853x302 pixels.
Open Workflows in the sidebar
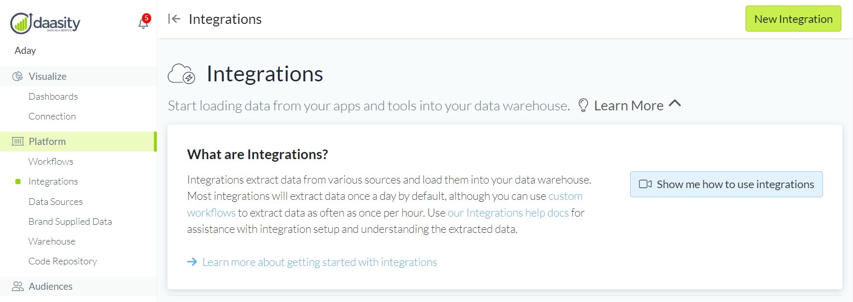[51, 162]
